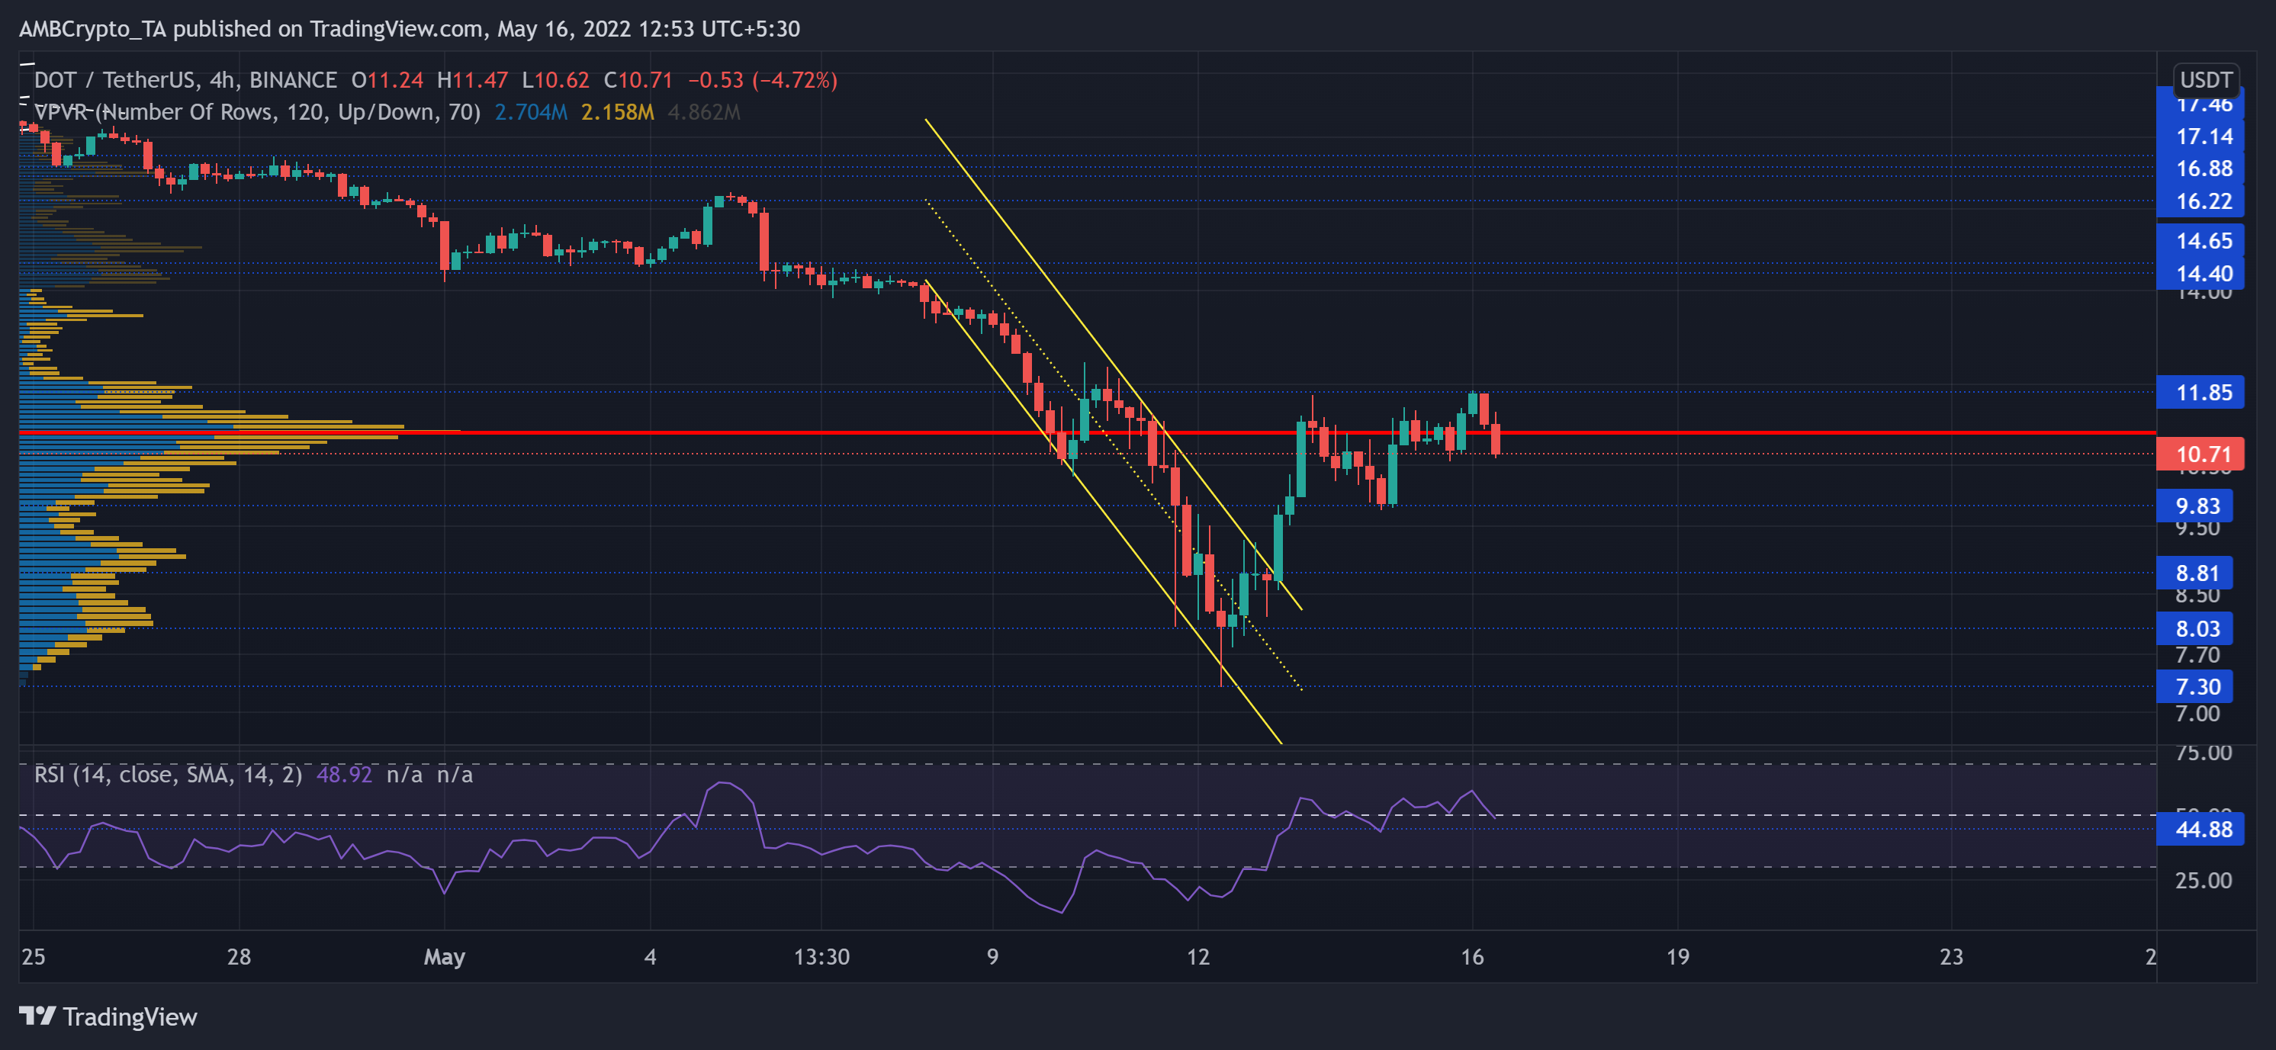Image resolution: width=2276 pixels, height=1050 pixels.
Task: Click the red horizontal point-of-control line
Action: [x=1087, y=432]
